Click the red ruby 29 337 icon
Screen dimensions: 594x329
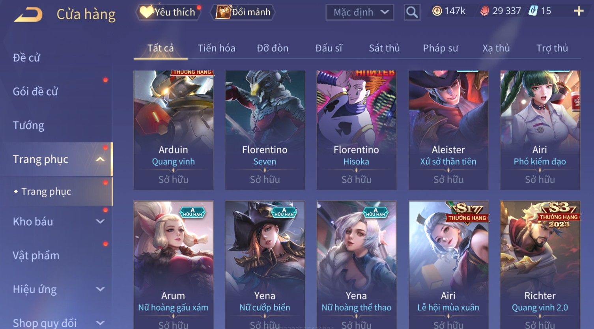484,11
